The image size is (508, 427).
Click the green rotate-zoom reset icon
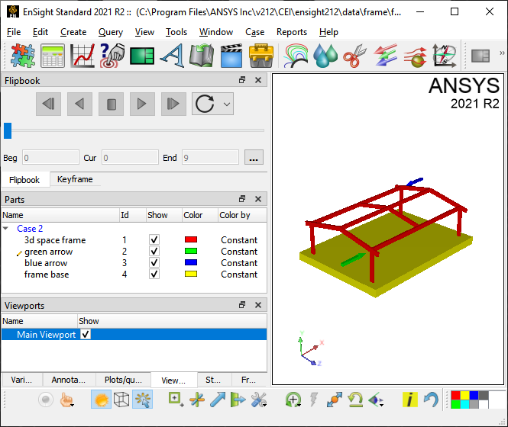tap(293, 400)
